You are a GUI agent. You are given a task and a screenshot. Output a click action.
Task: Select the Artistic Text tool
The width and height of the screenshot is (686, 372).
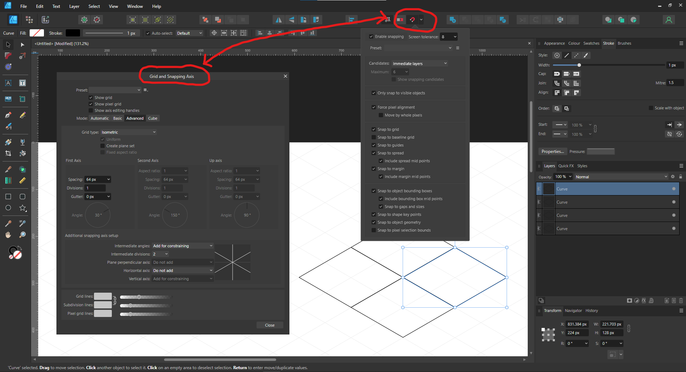pyautogui.click(x=8, y=83)
